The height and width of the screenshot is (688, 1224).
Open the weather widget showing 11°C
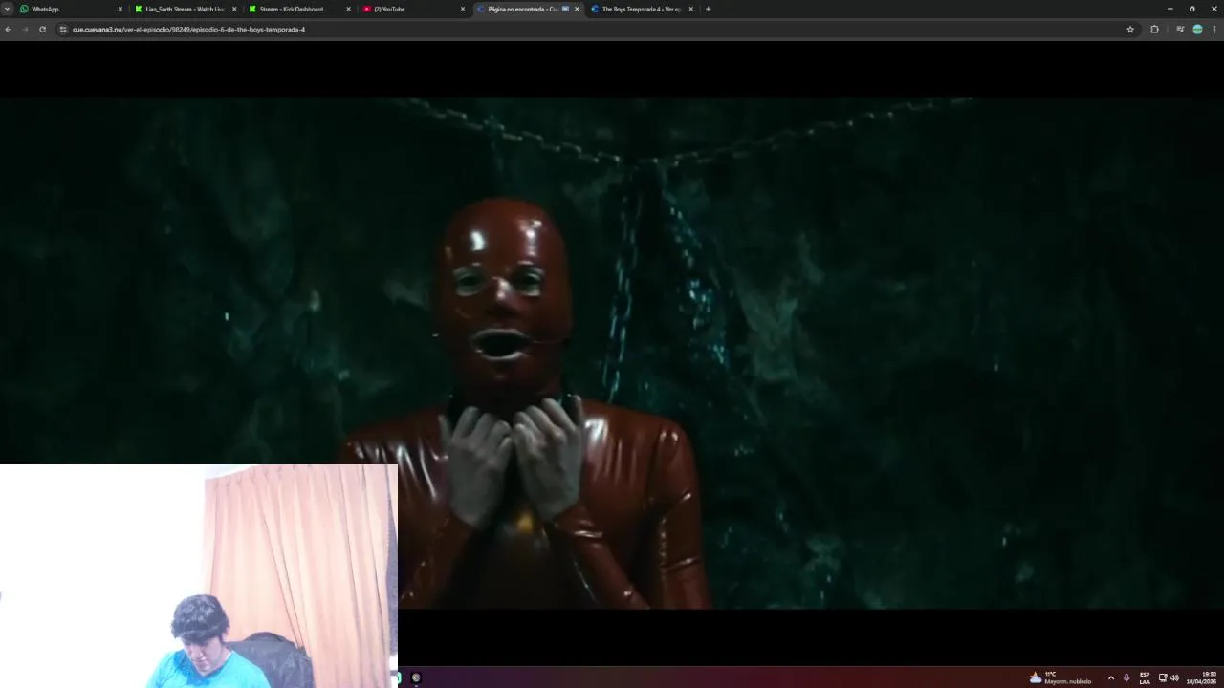[1060, 677]
